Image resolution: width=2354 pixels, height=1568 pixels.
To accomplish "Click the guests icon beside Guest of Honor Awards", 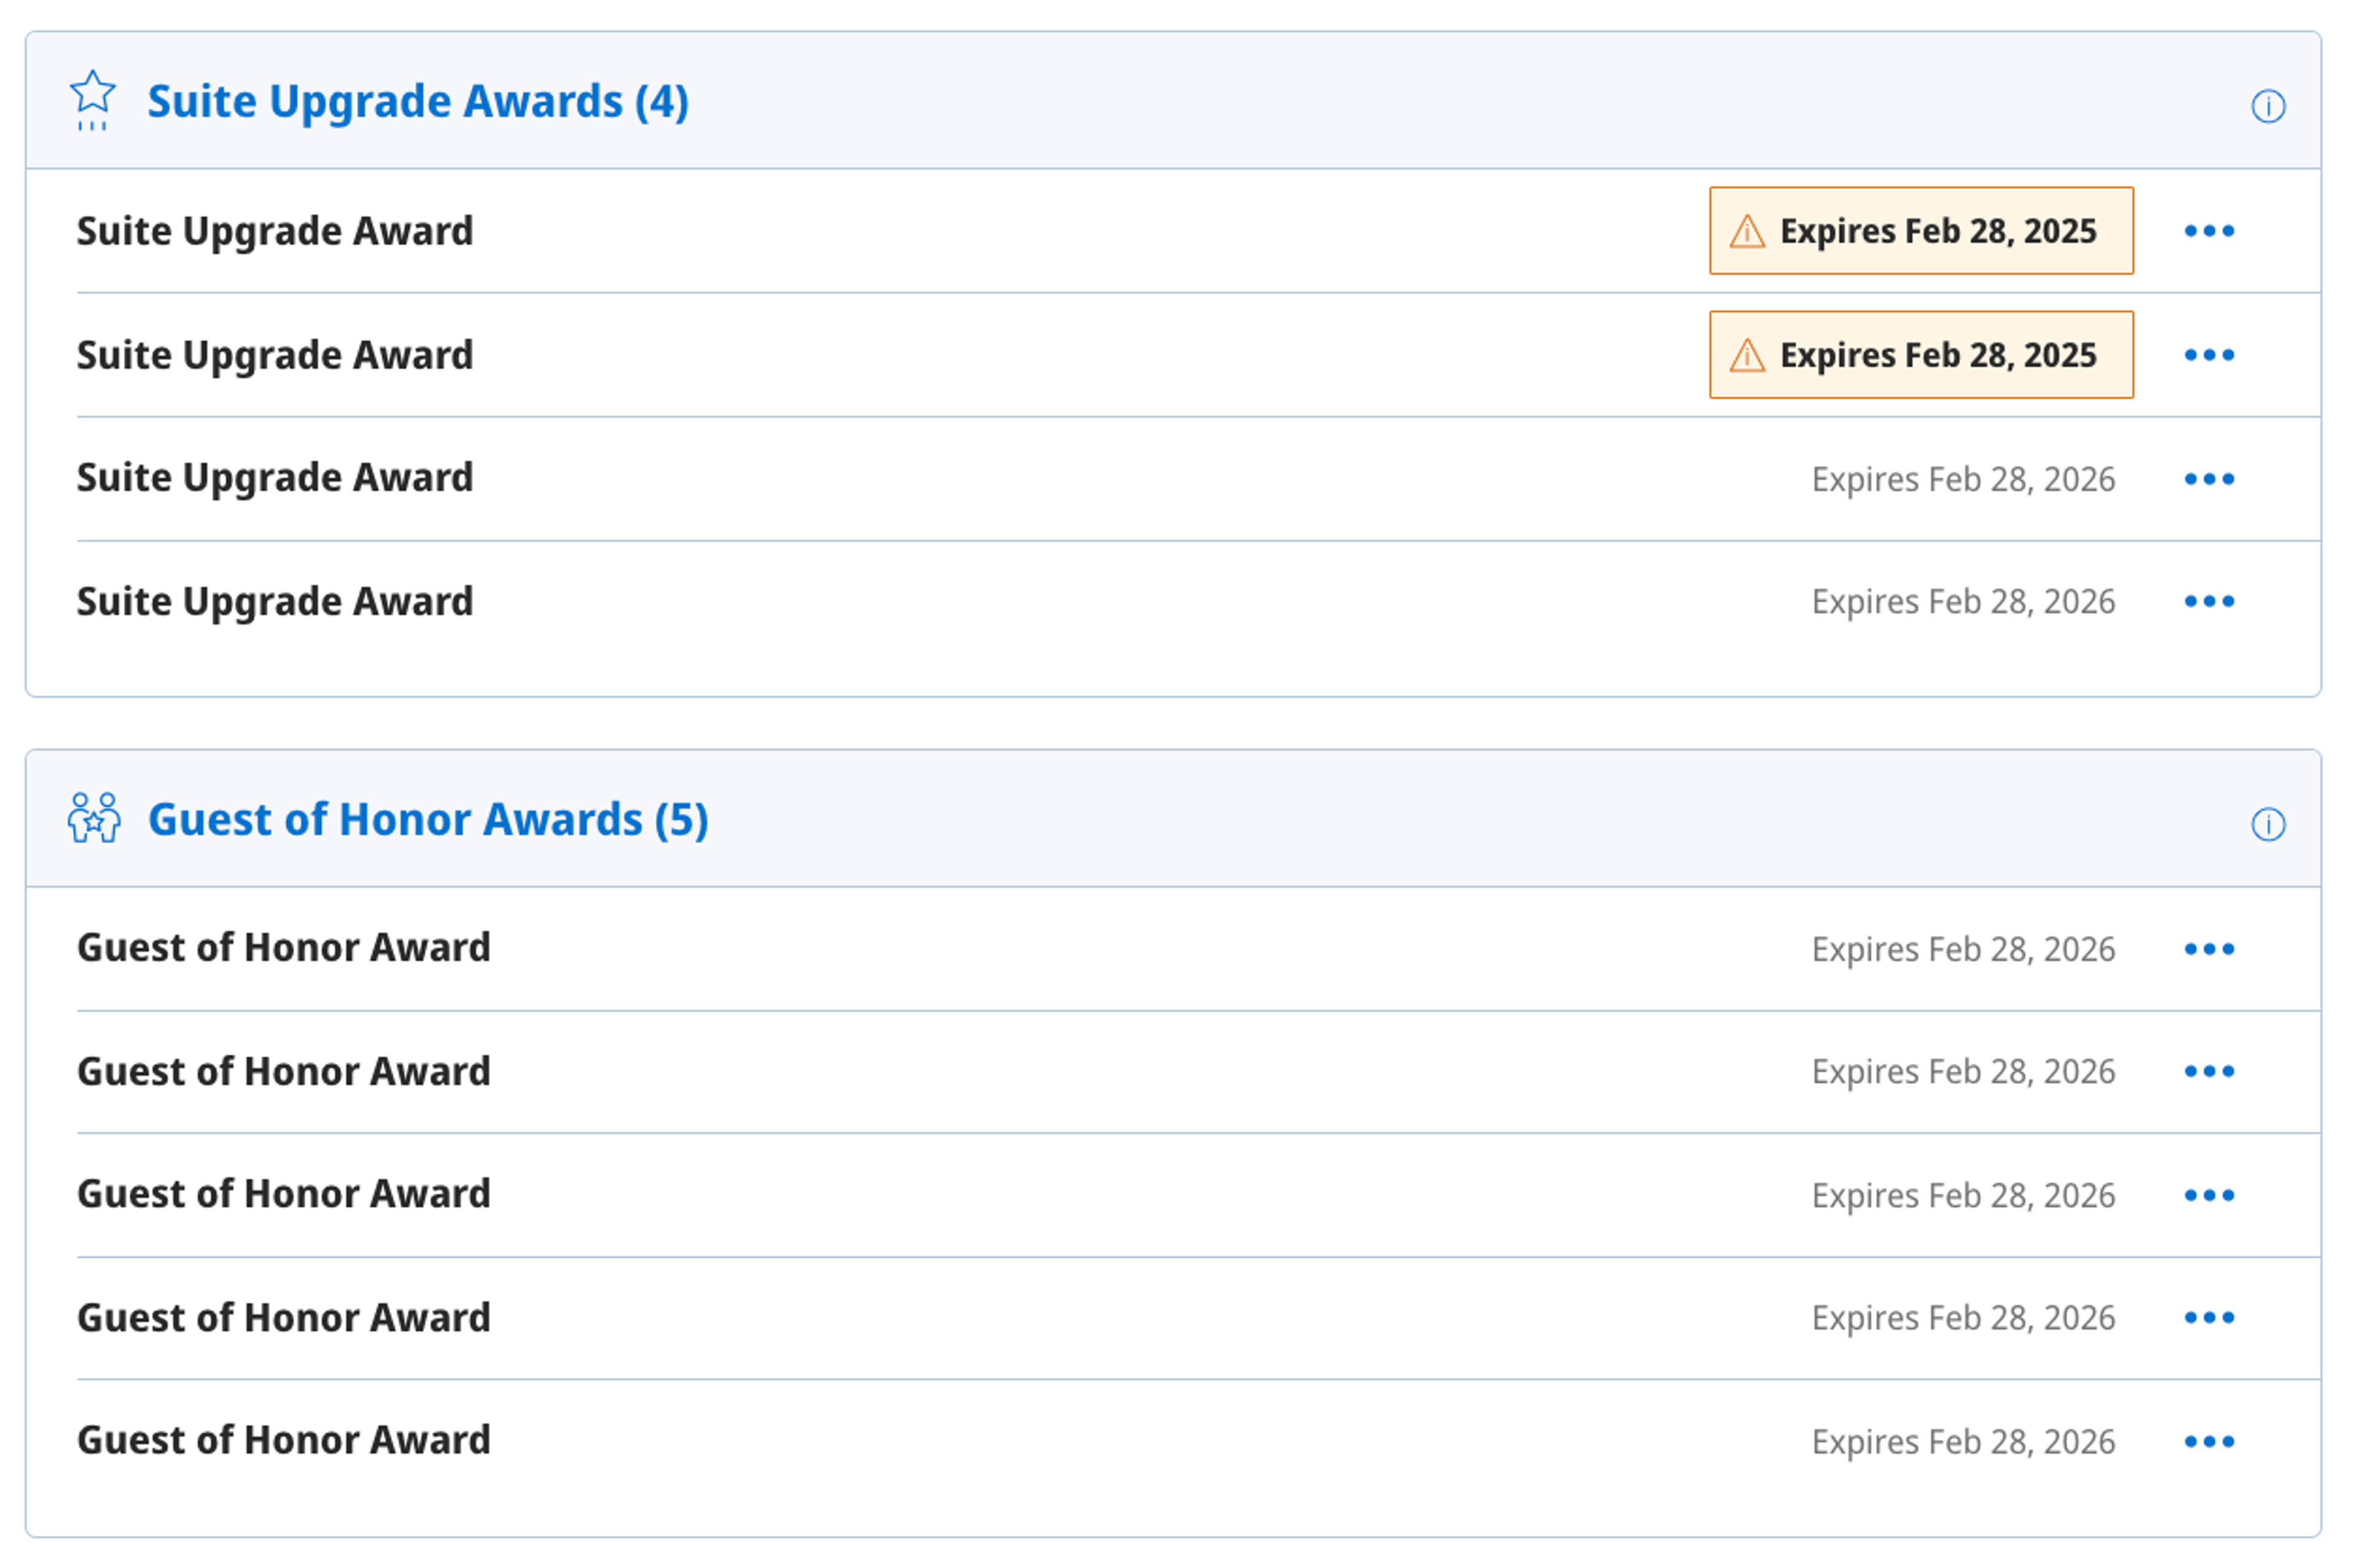I will (94, 818).
